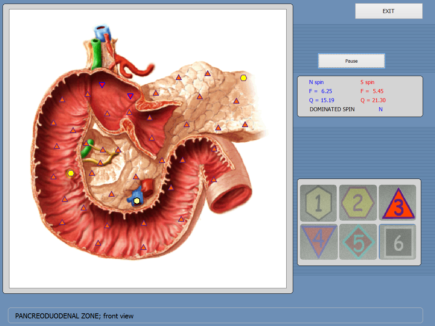Select level 6 black square legend icon

point(398,242)
